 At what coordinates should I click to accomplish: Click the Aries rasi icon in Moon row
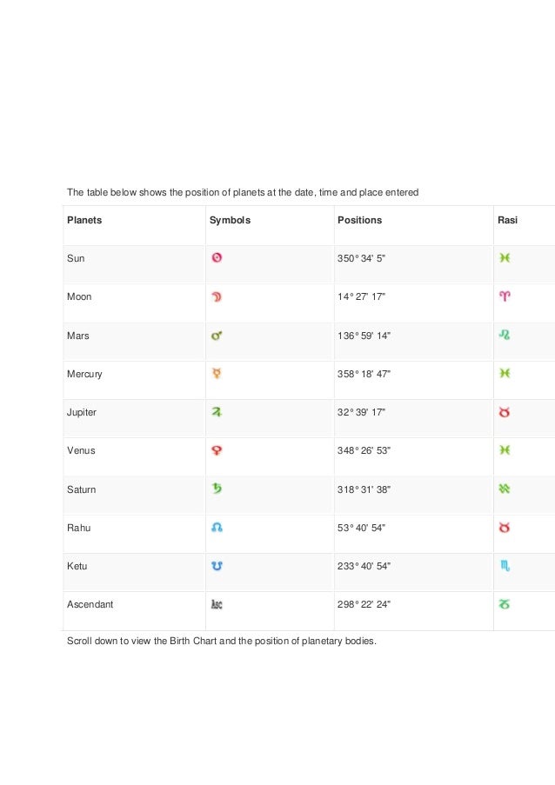pyautogui.click(x=505, y=296)
